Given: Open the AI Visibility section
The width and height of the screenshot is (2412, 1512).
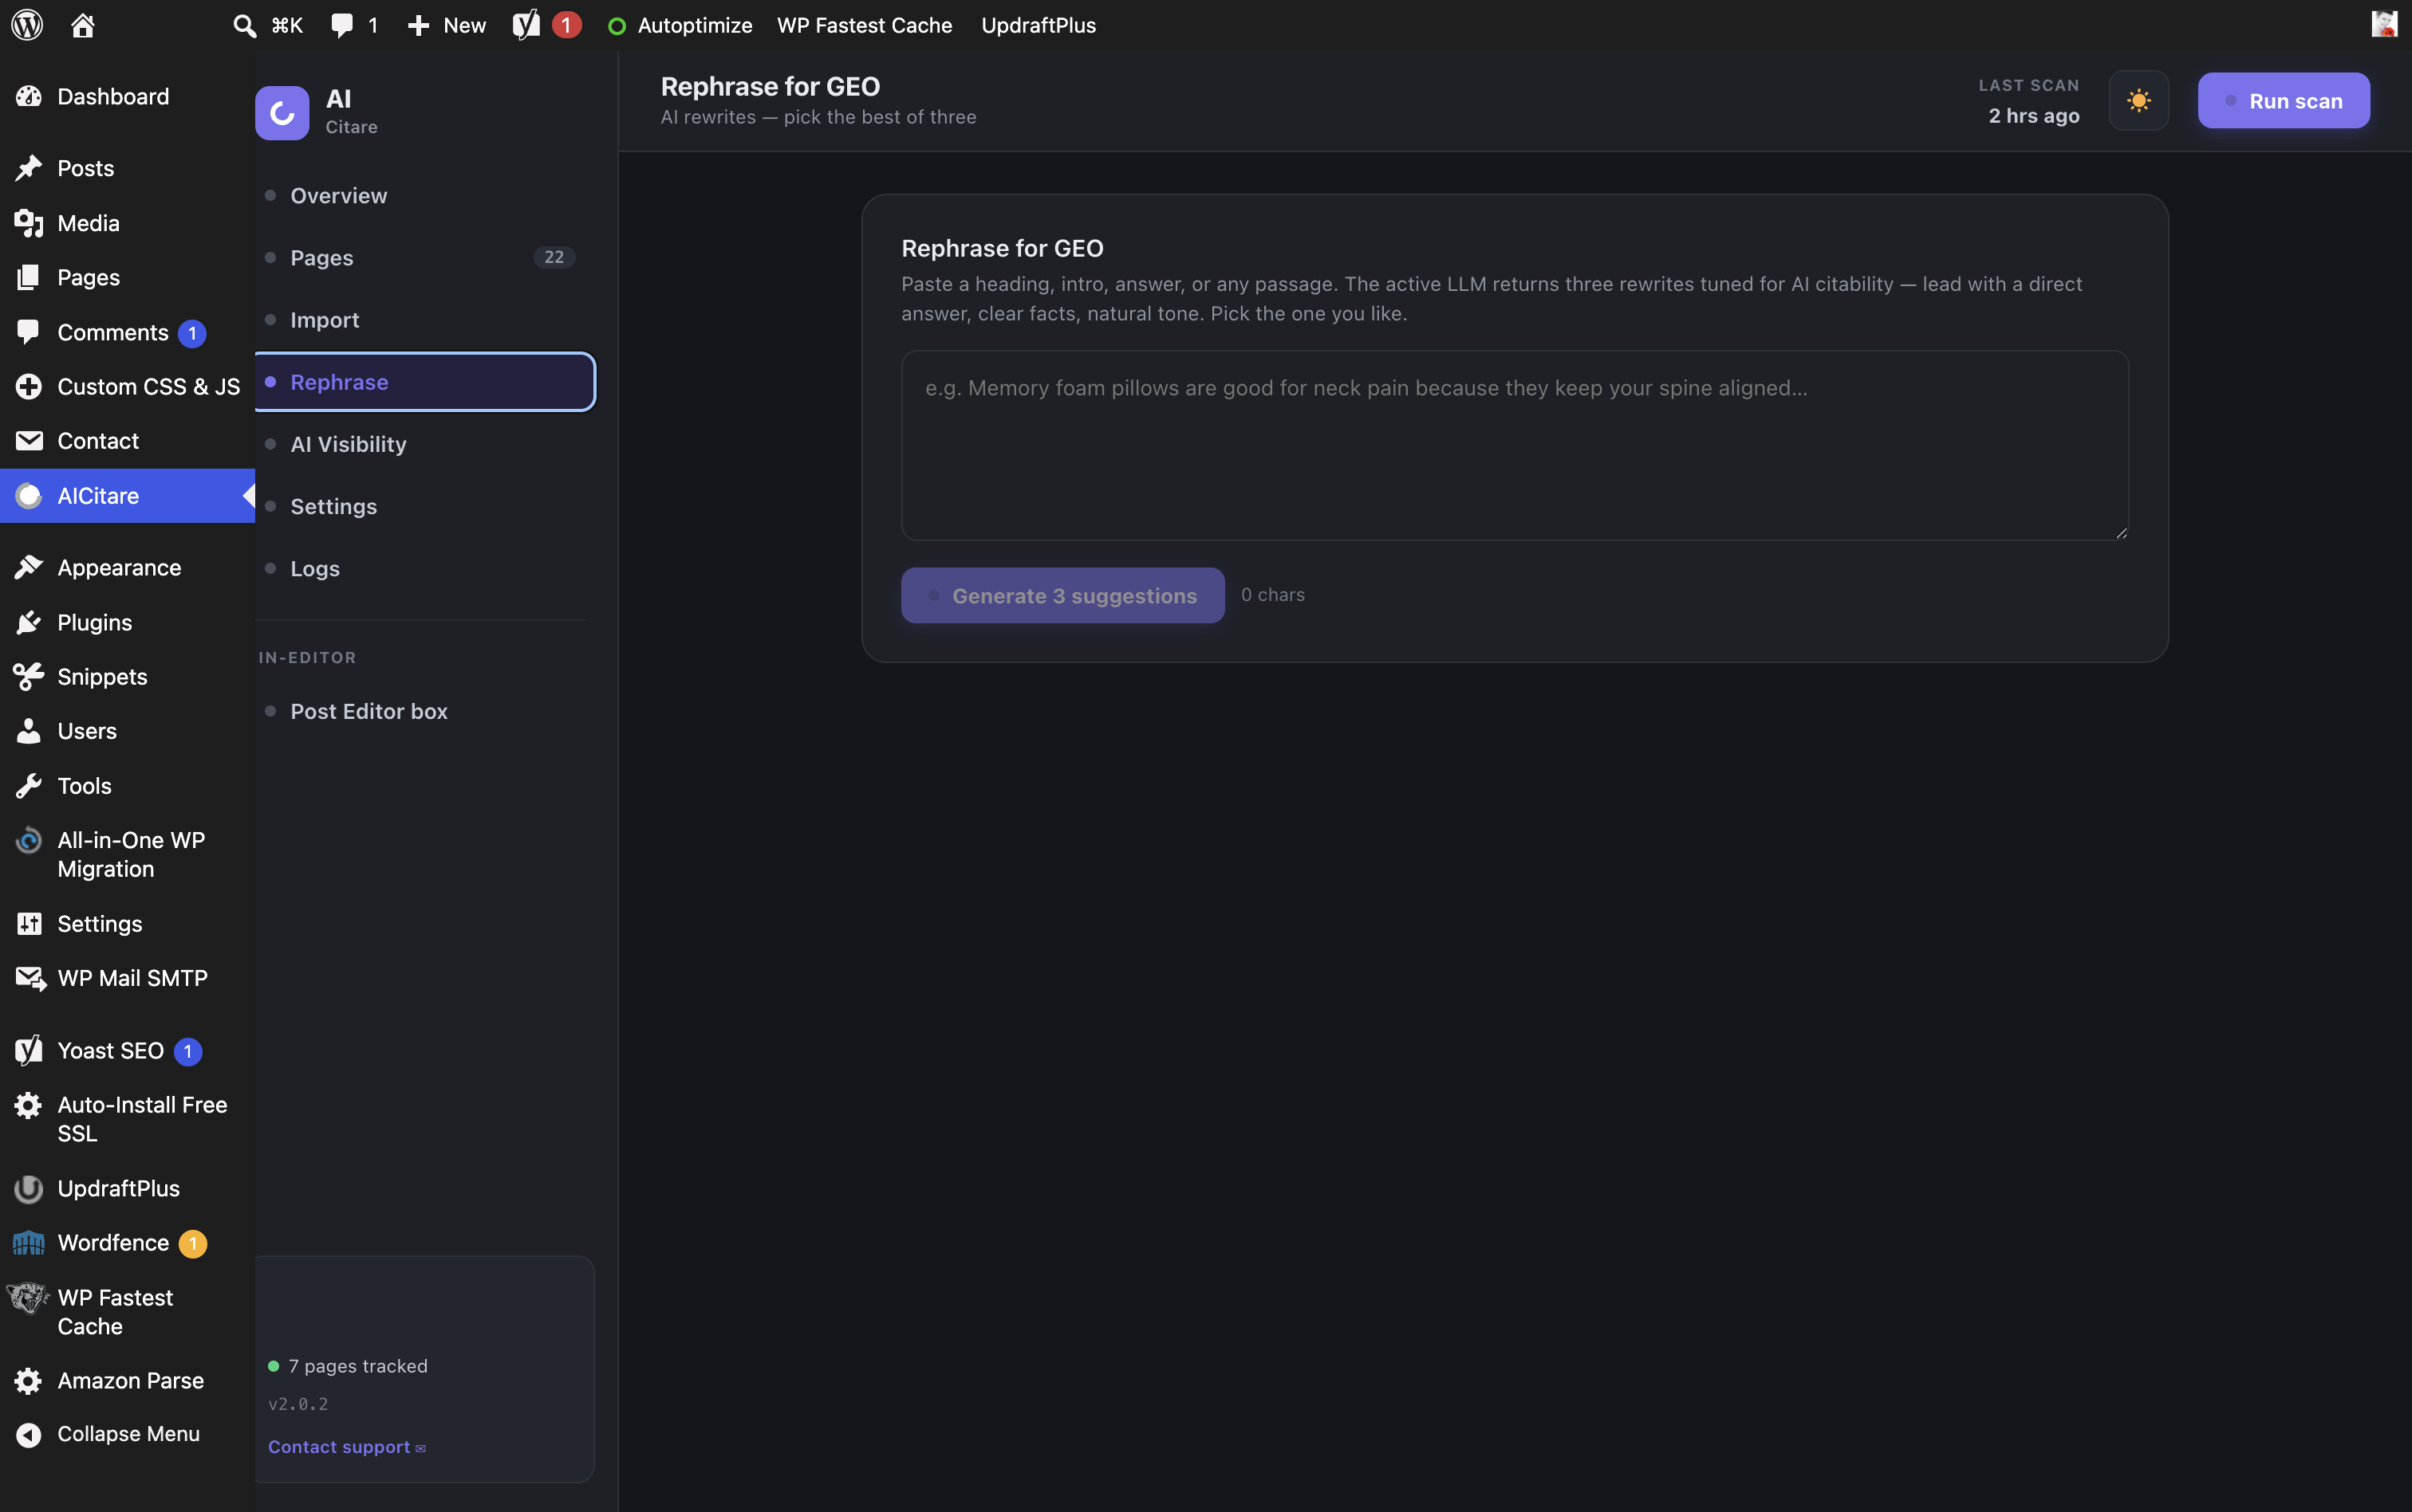Looking at the screenshot, I should [x=425, y=444].
